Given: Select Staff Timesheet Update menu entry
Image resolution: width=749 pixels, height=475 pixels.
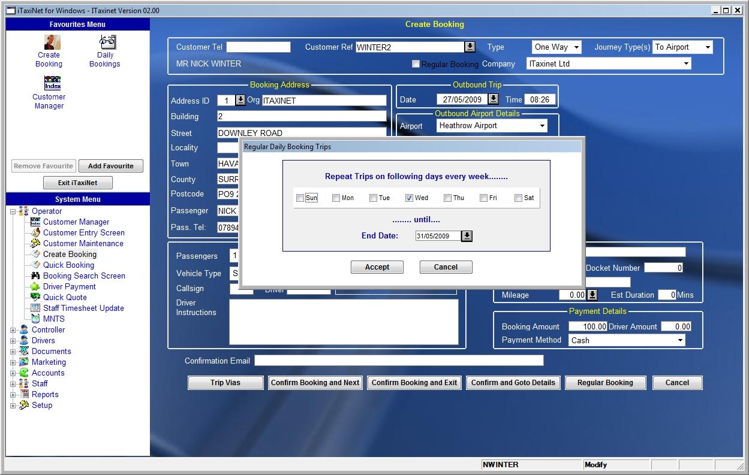Looking at the screenshot, I should click(x=83, y=308).
